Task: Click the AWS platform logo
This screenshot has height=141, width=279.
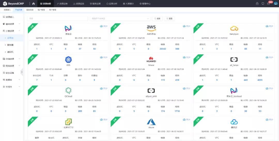Action: (151, 28)
